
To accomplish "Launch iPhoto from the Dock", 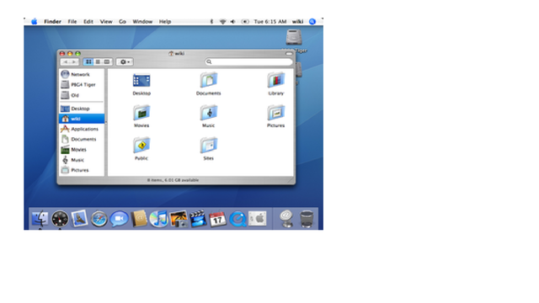I will (x=179, y=219).
